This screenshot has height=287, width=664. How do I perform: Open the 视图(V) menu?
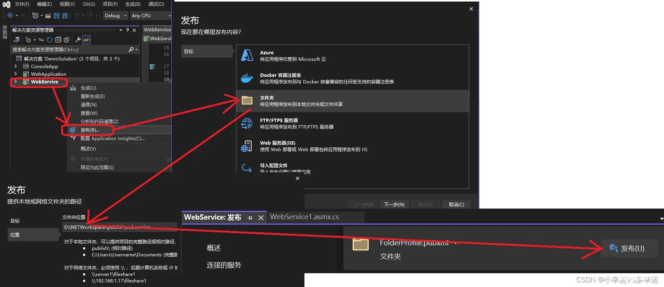click(67, 4)
